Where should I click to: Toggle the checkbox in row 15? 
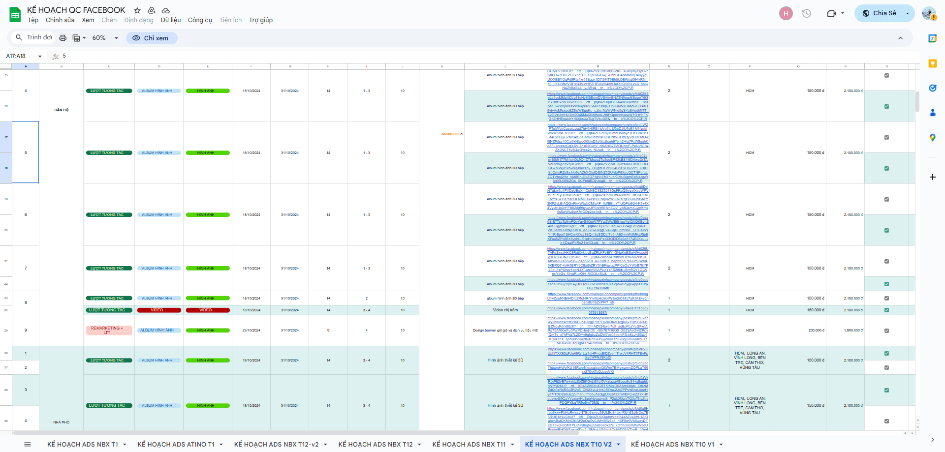tap(886, 75)
